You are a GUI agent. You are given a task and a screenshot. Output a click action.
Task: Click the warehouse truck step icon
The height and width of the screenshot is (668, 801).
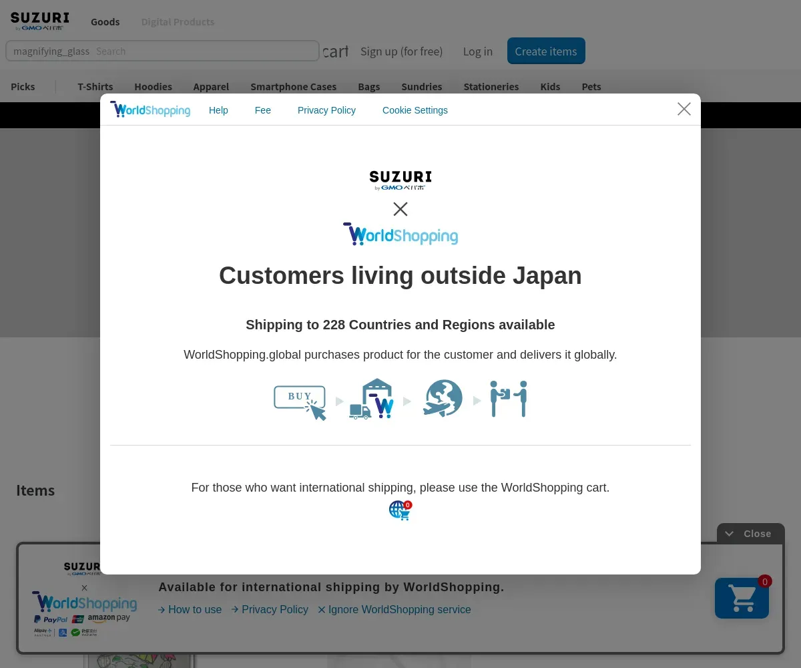[372, 399]
